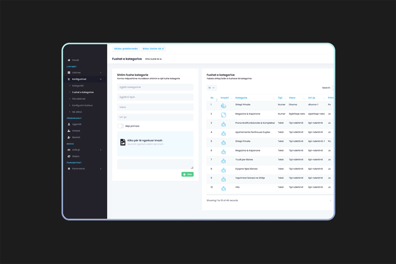This screenshot has height=264, width=396.
Task: Open the Kategoritë submenu item
Action: tap(78, 86)
